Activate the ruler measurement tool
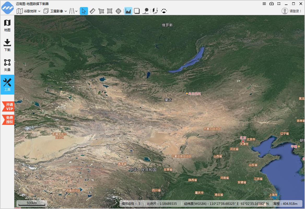Screen dimensions: 305x209 (x=92, y=11)
